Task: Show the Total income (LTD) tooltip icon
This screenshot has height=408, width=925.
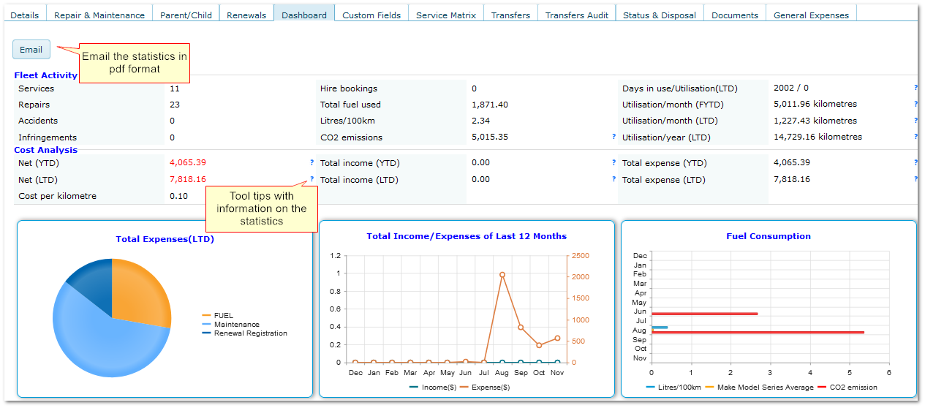Action: pos(613,179)
